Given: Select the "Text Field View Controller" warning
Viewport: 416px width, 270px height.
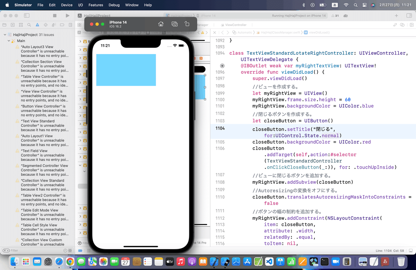Looking at the screenshot, I should pyautogui.click(x=42, y=155).
